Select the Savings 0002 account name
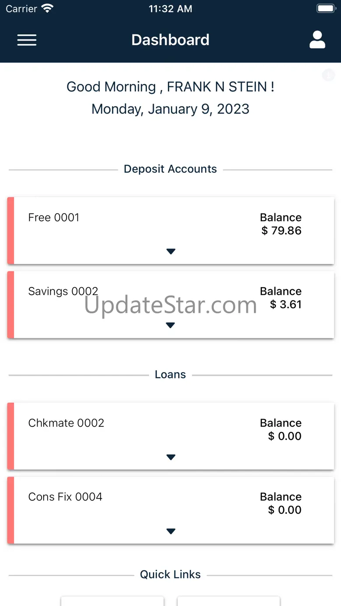Screen dimensions: 341x606 pyautogui.click(x=63, y=291)
